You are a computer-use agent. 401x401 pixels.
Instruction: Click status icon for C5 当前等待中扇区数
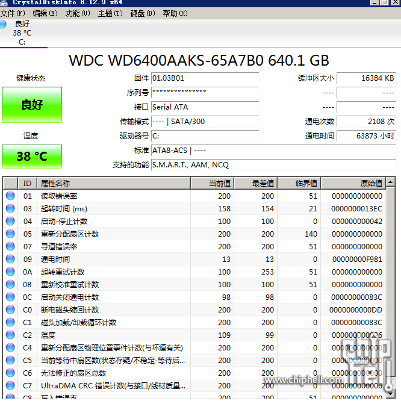[10, 360]
